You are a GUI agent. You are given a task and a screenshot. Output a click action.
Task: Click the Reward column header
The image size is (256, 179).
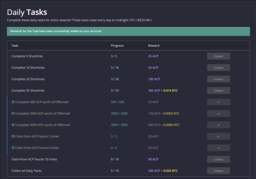154,46
